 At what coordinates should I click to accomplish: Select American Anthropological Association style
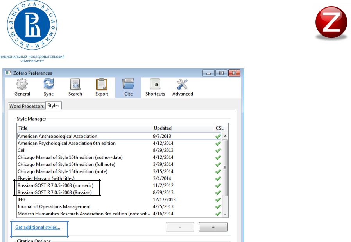click(119, 136)
